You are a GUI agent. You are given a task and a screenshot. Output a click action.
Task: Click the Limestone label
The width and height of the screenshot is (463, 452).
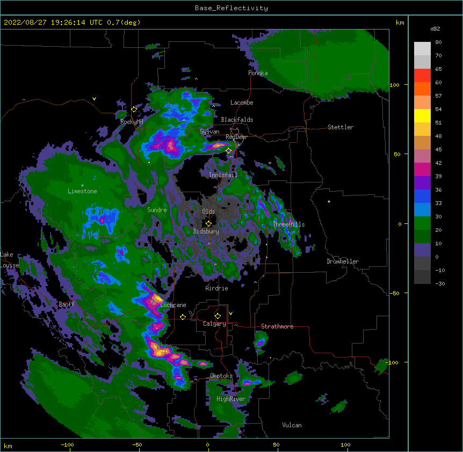pyautogui.click(x=82, y=191)
